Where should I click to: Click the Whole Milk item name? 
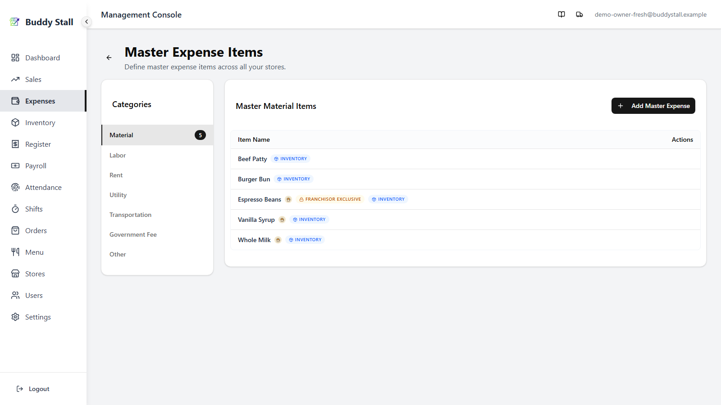(x=254, y=240)
